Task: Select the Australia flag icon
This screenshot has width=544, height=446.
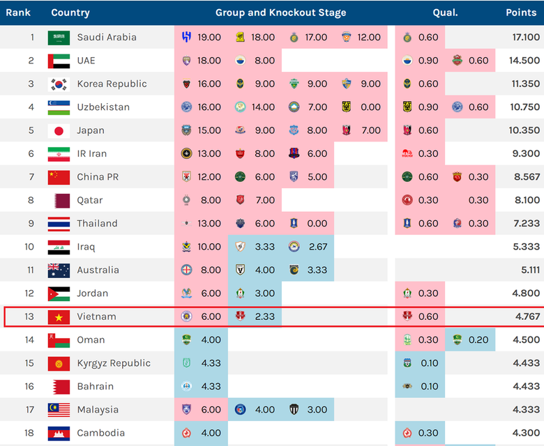Action: [59, 270]
